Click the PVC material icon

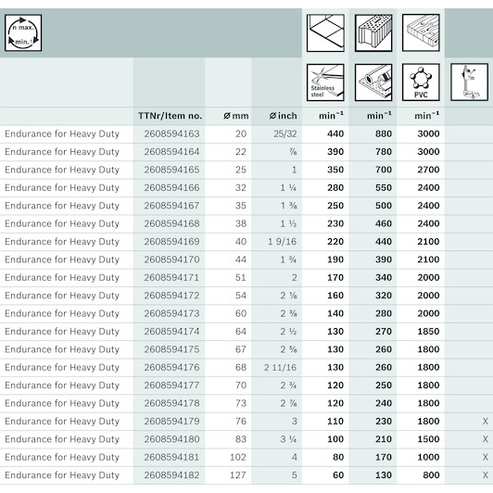click(x=421, y=82)
